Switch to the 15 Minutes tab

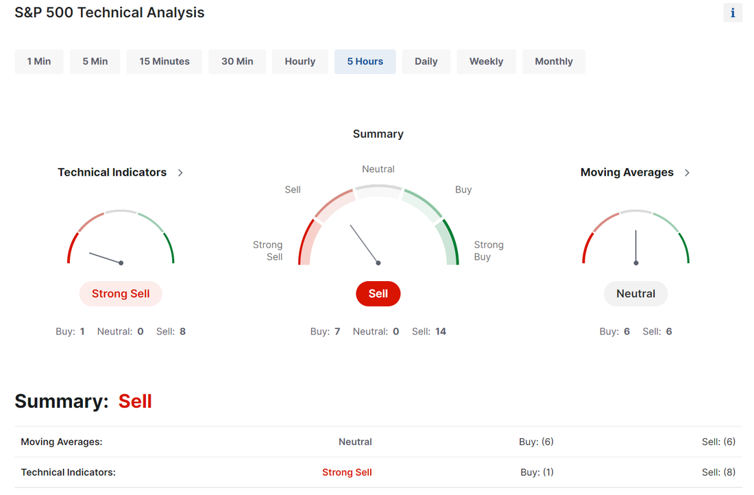[165, 62]
